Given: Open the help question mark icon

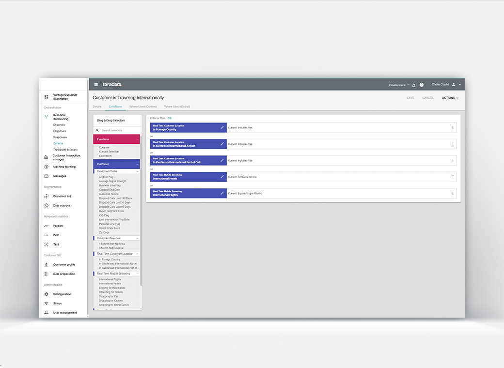Looking at the screenshot, I should (422, 85).
